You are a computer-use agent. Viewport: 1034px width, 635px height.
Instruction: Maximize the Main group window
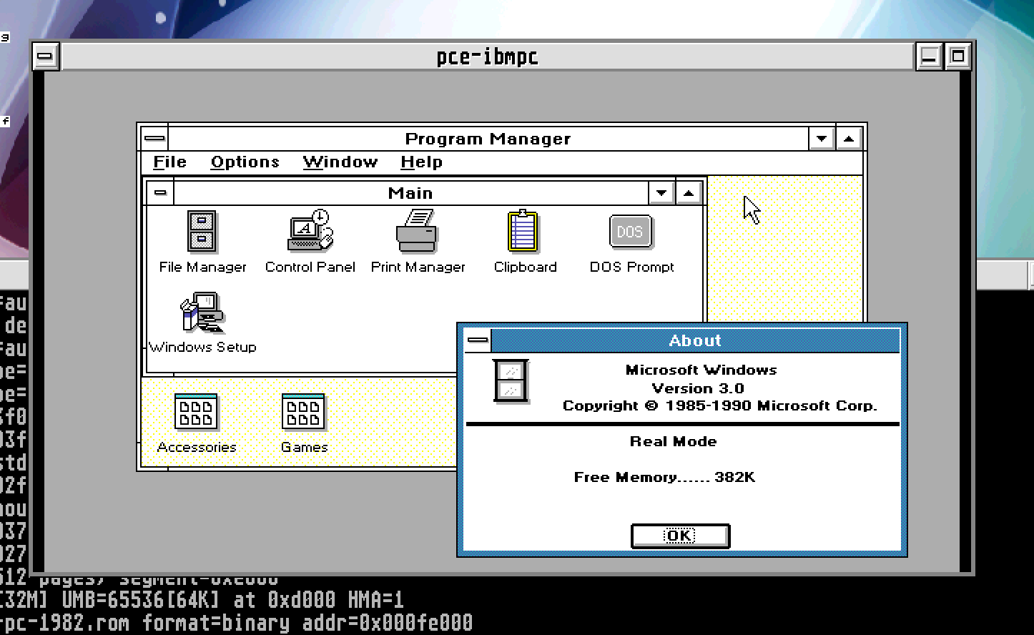pos(688,192)
